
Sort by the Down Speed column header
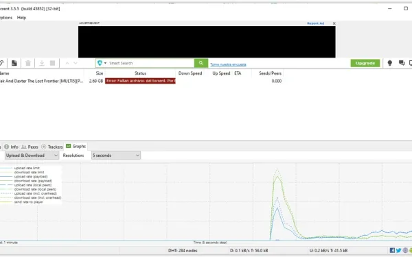tap(190, 73)
